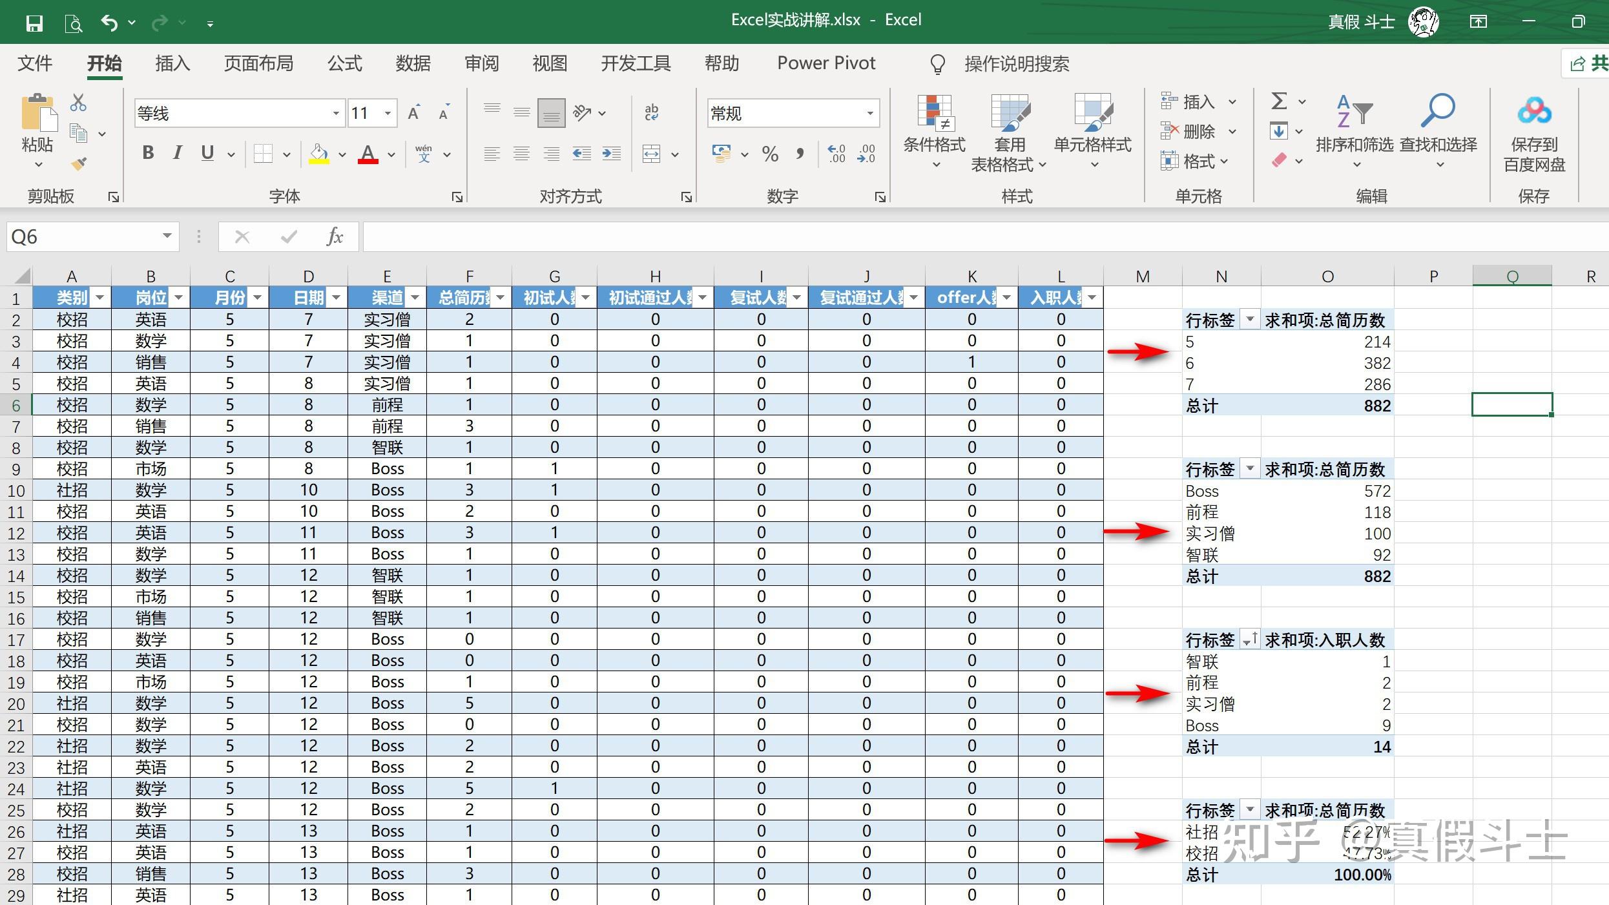Click the AutoSum sigma icon
The height and width of the screenshot is (905, 1609).
(x=1279, y=101)
